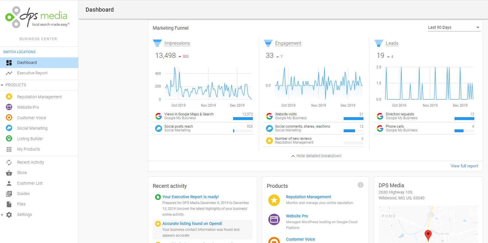Go to Recent Activity in sidebar
Screen dimensions: 488x243
(x=30, y=162)
